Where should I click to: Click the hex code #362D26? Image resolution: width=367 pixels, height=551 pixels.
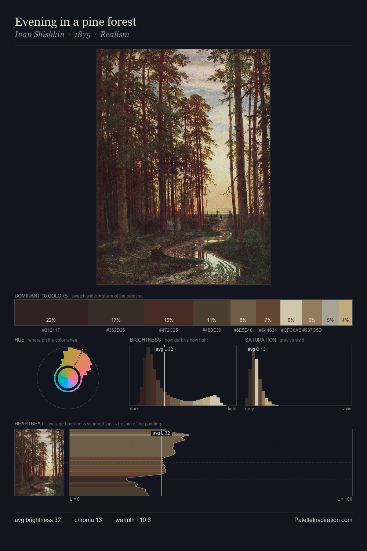point(116,330)
